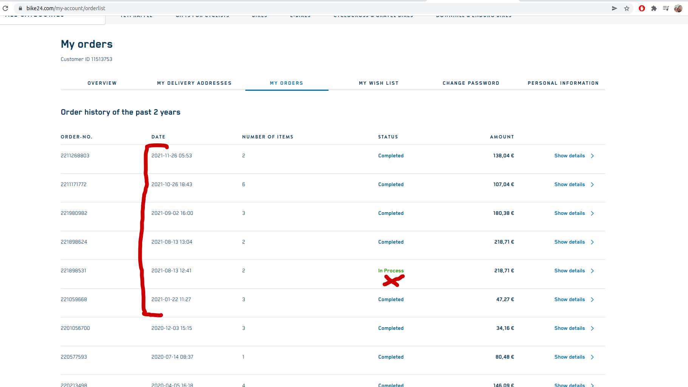Expand details chevron for order 221898531
This screenshot has width=688, height=387.
click(592, 271)
